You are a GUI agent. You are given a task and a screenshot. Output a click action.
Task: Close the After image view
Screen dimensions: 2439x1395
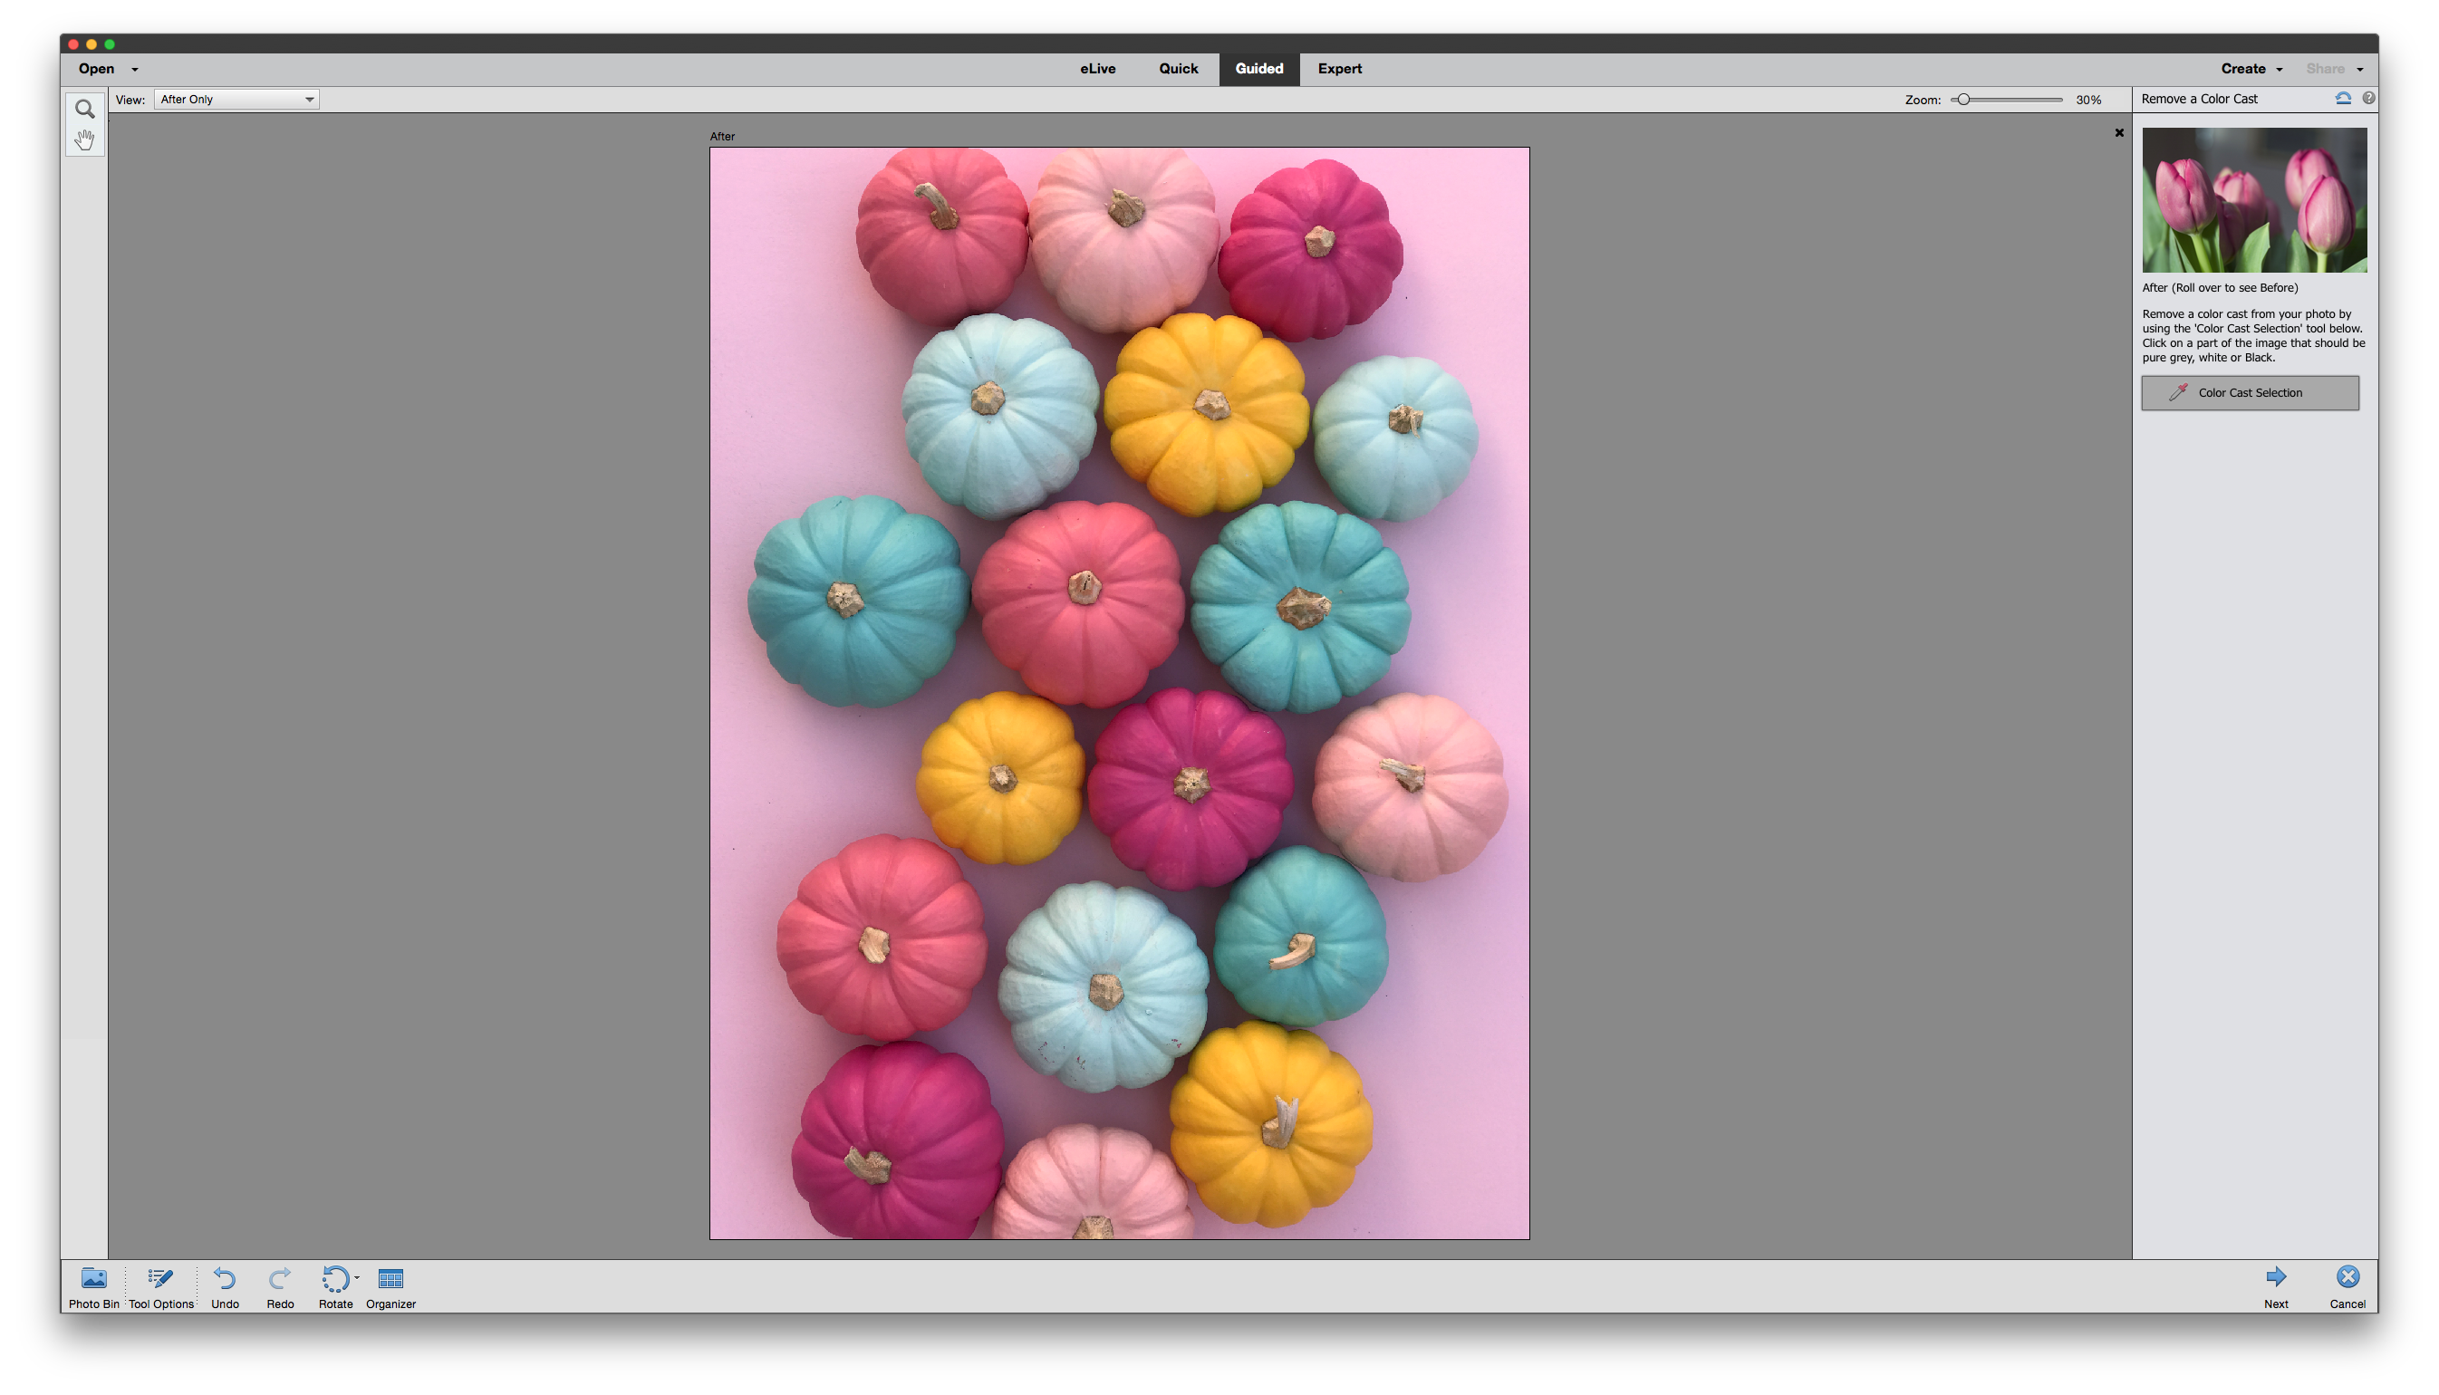[2119, 133]
